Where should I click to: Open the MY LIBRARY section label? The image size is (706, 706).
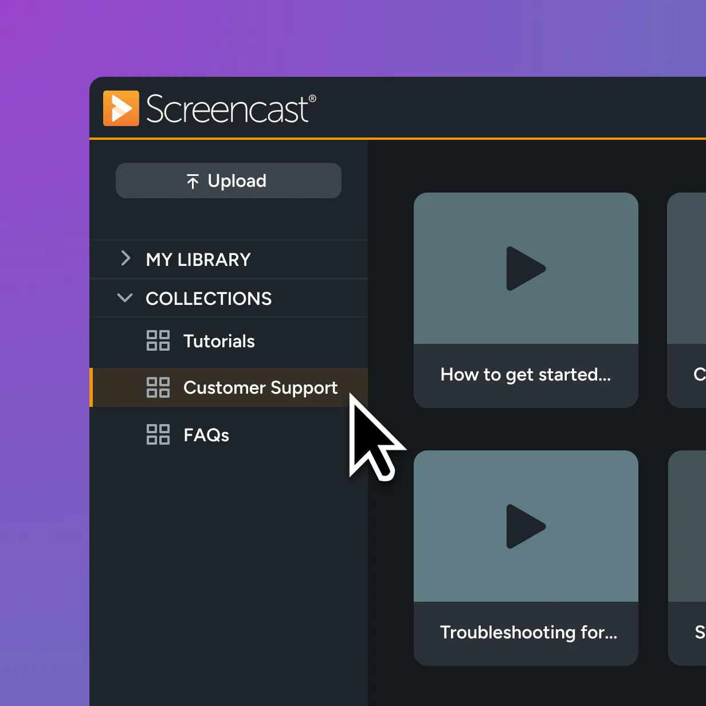point(198,260)
